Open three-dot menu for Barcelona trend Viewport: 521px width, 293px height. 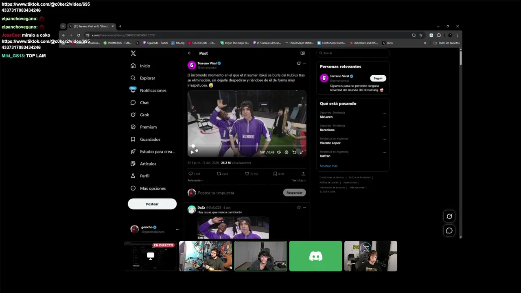(384, 127)
